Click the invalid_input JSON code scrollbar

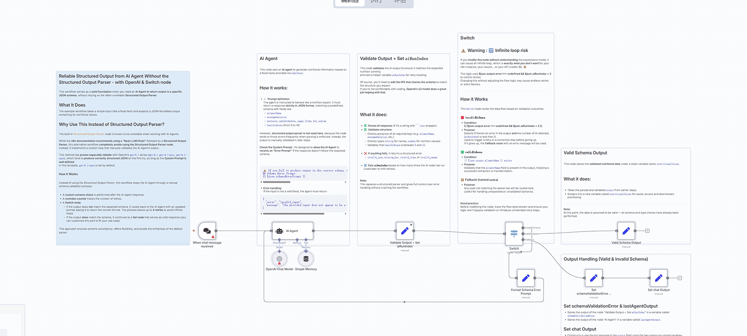[293, 214]
